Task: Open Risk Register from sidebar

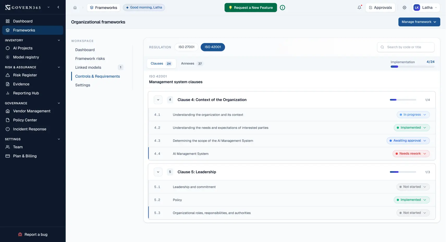Action: [25, 75]
